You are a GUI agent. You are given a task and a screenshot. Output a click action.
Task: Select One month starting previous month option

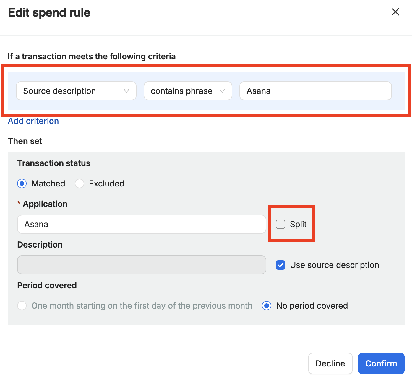tap(22, 306)
